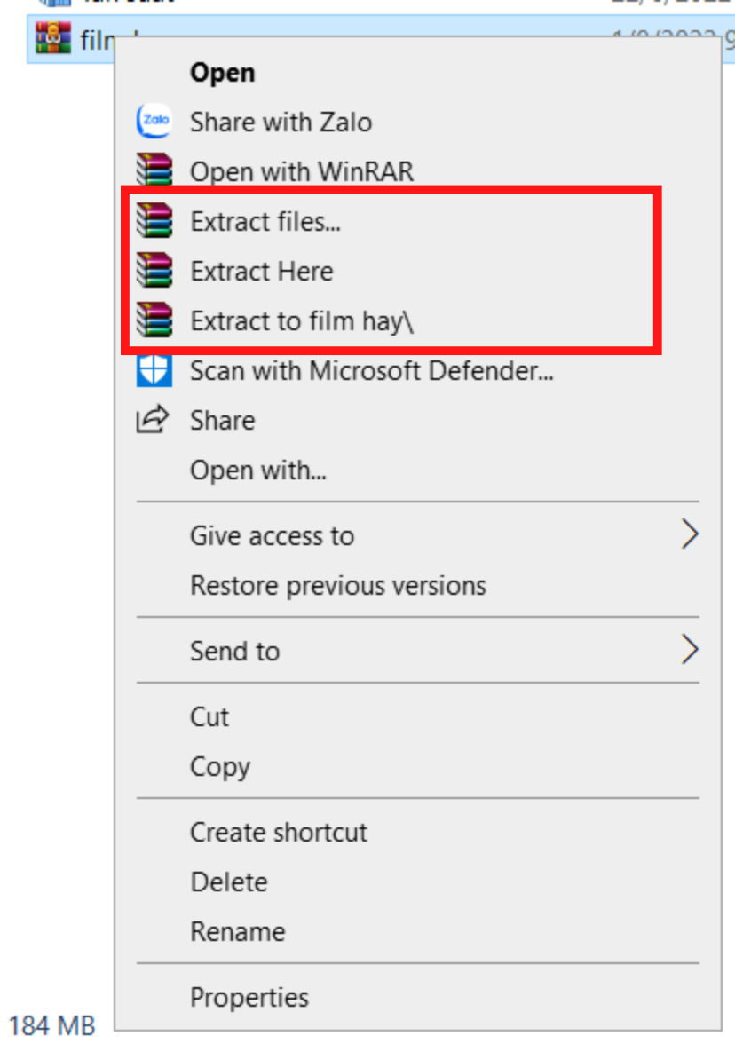
Task: Click the Zalo icon in context menu
Action: tap(154, 121)
